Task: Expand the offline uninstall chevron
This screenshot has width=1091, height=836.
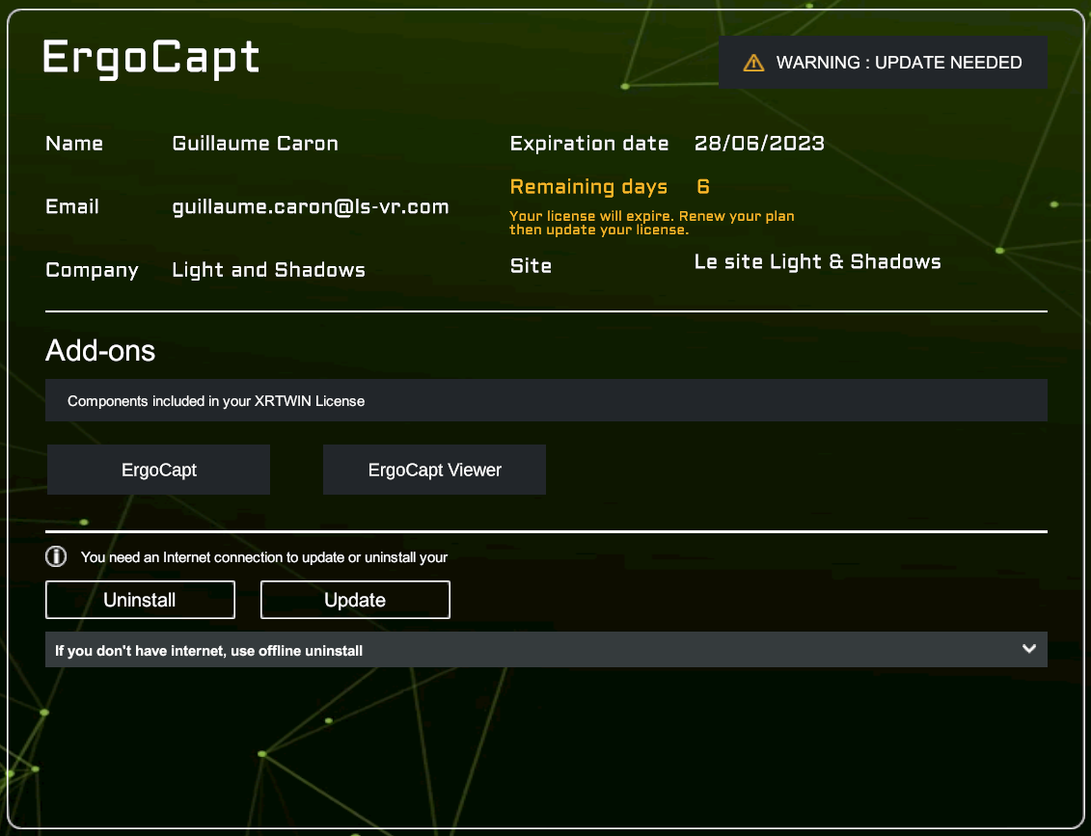Action: click(1029, 649)
